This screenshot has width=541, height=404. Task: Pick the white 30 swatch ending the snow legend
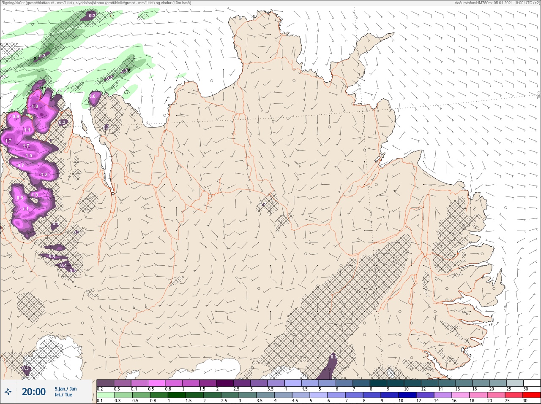(x=532, y=383)
